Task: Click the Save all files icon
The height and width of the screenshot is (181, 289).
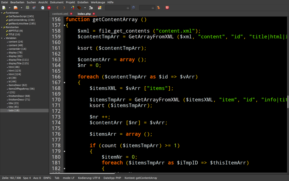Action: (34, 8)
